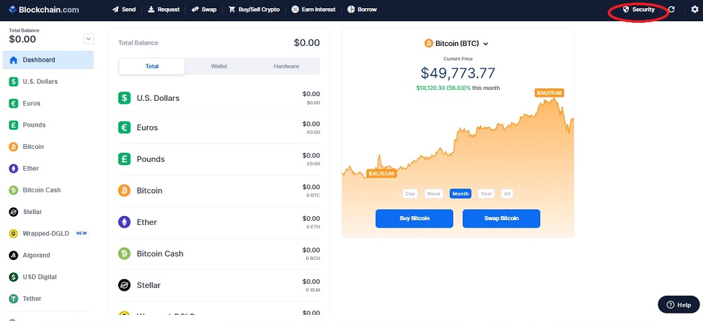Open Borrow from the top bar
Viewport: 703px width, 321px height.
coord(362,10)
